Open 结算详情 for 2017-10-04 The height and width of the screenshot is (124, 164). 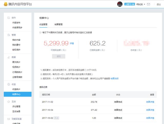pyautogui.click(x=150, y=110)
